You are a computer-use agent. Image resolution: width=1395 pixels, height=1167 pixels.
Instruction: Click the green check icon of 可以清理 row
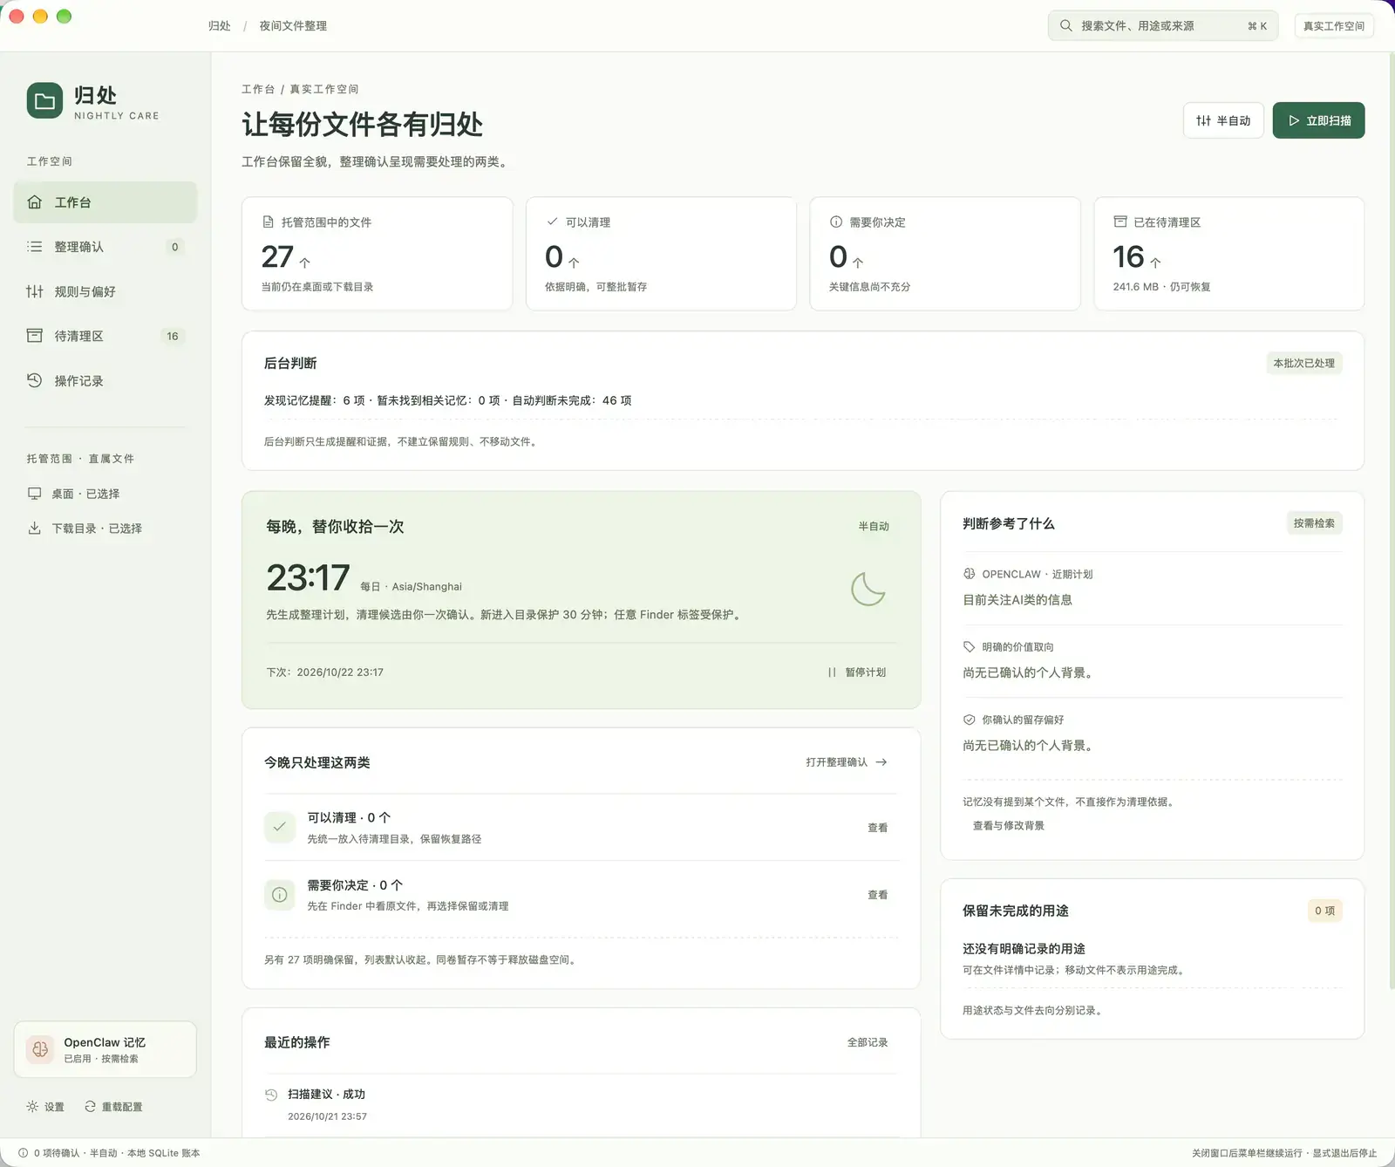(x=280, y=827)
